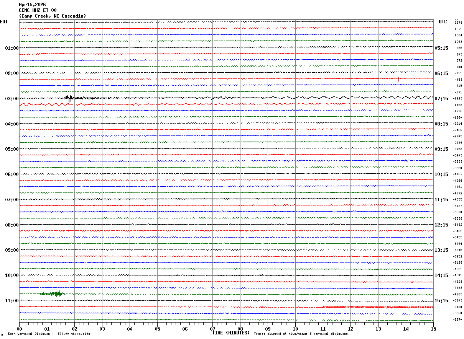Screen dimensions: 464x339
Task: Click the small red spike on the 02:15 trace
Action: point(399,79)
